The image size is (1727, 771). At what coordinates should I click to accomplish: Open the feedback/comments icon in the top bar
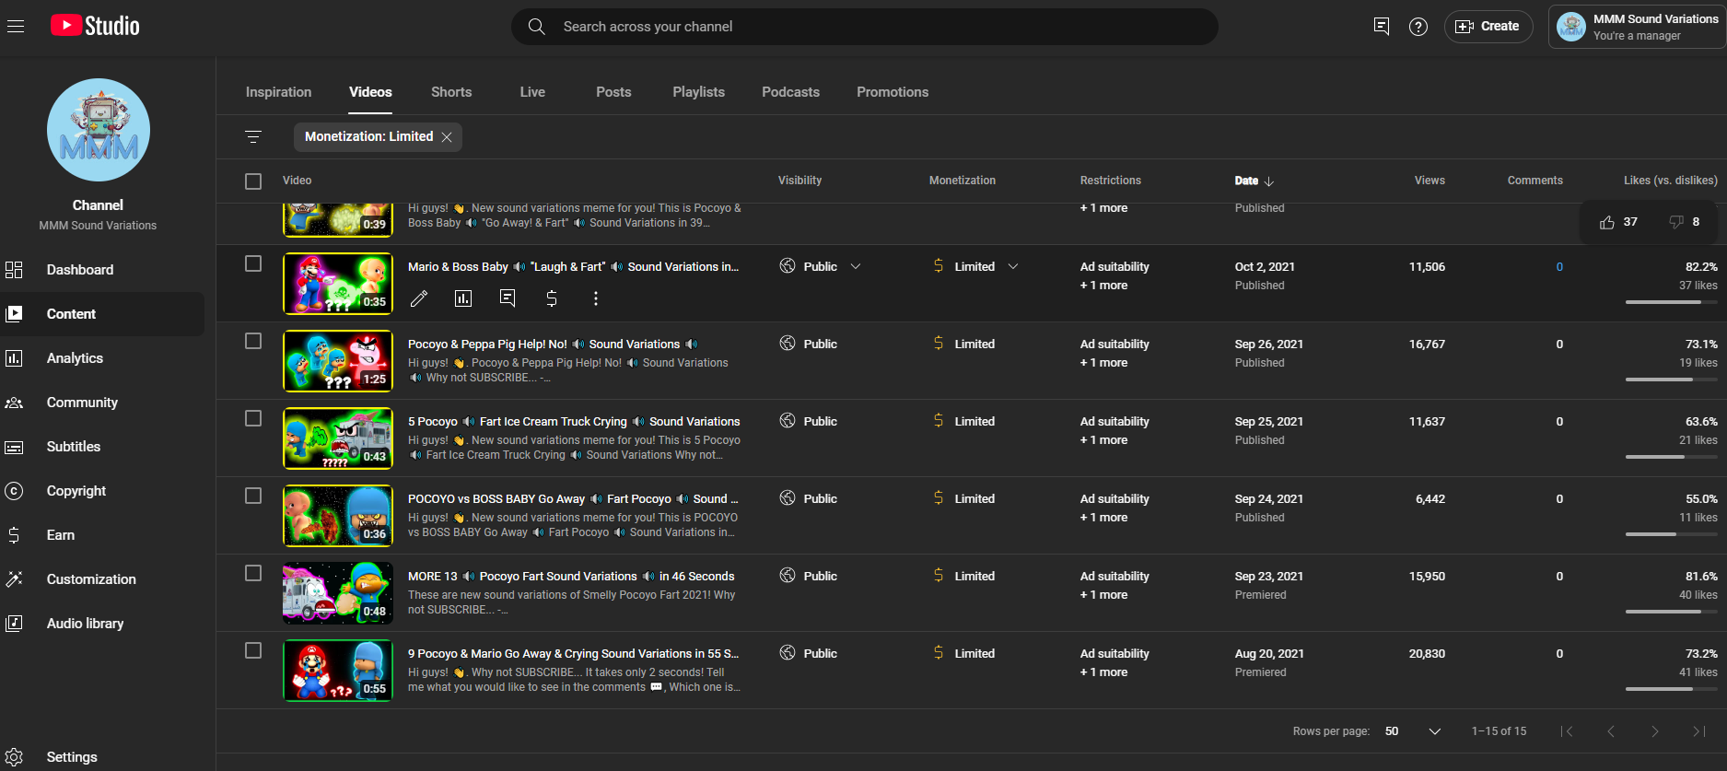tap(1381, 27)
